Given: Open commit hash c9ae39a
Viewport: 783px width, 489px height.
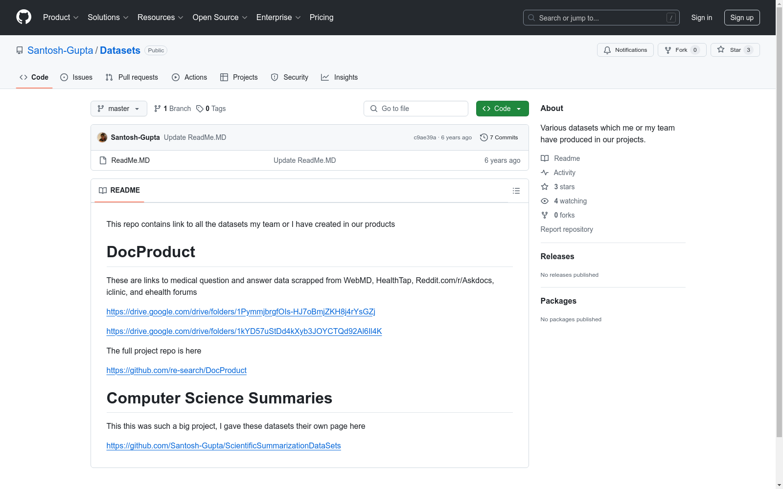Looking at the screenshot, I should tap(425, 137).
